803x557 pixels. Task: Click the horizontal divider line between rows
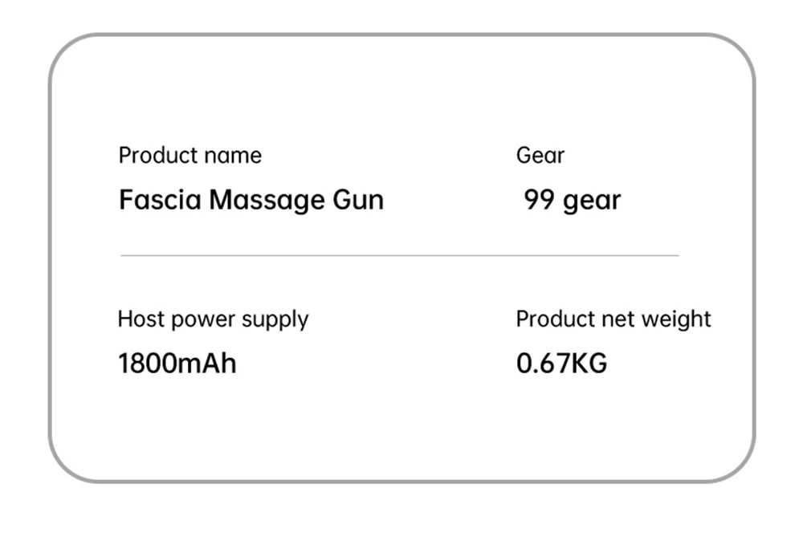click(x=399, y=256)
